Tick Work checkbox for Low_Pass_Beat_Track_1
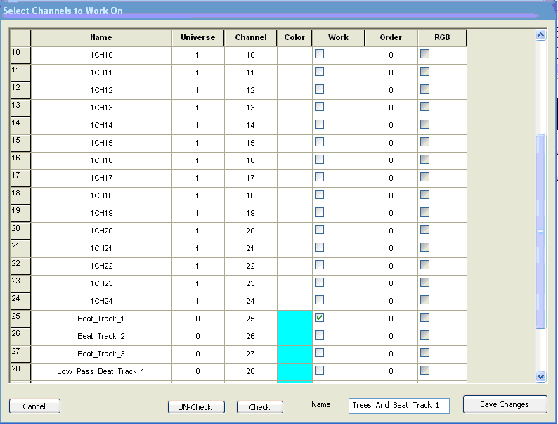 pyautogui.click(x=319, y=371)
